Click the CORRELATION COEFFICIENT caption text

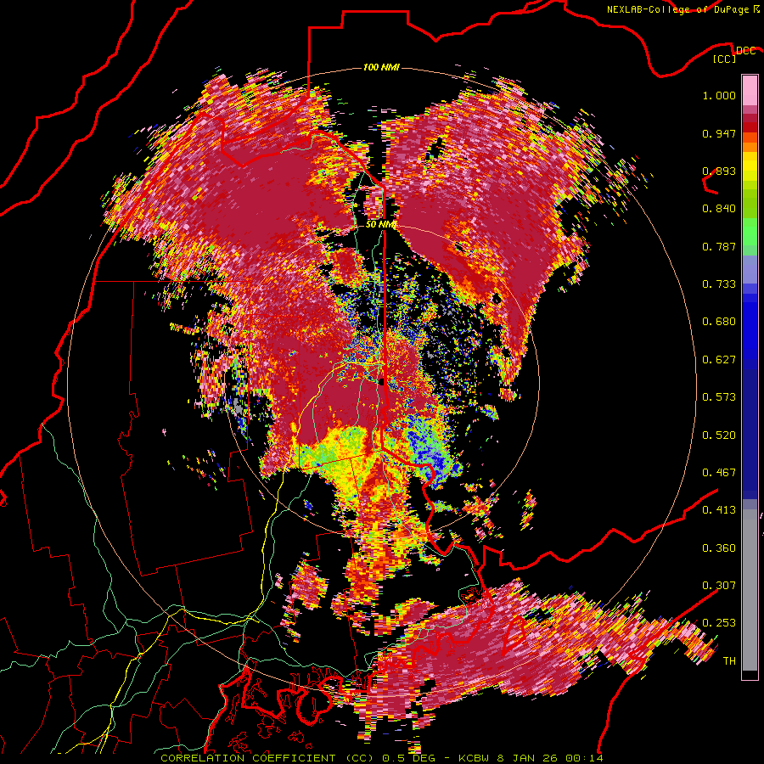248,758
